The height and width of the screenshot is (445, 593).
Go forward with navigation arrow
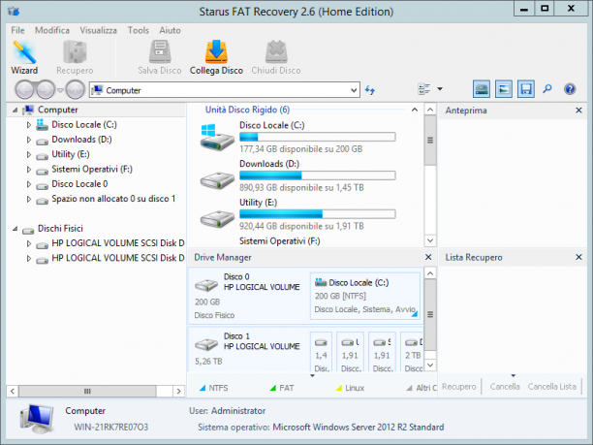click(x=46, y=90)
